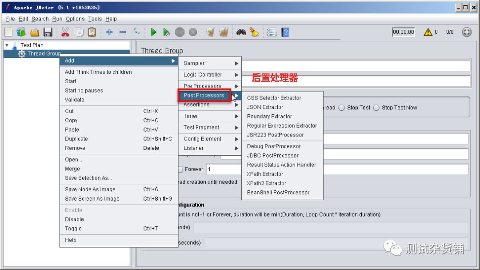Select Validate in context menu

point(119,99)
